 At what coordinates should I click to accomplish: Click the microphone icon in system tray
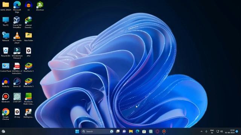[206, 131]
